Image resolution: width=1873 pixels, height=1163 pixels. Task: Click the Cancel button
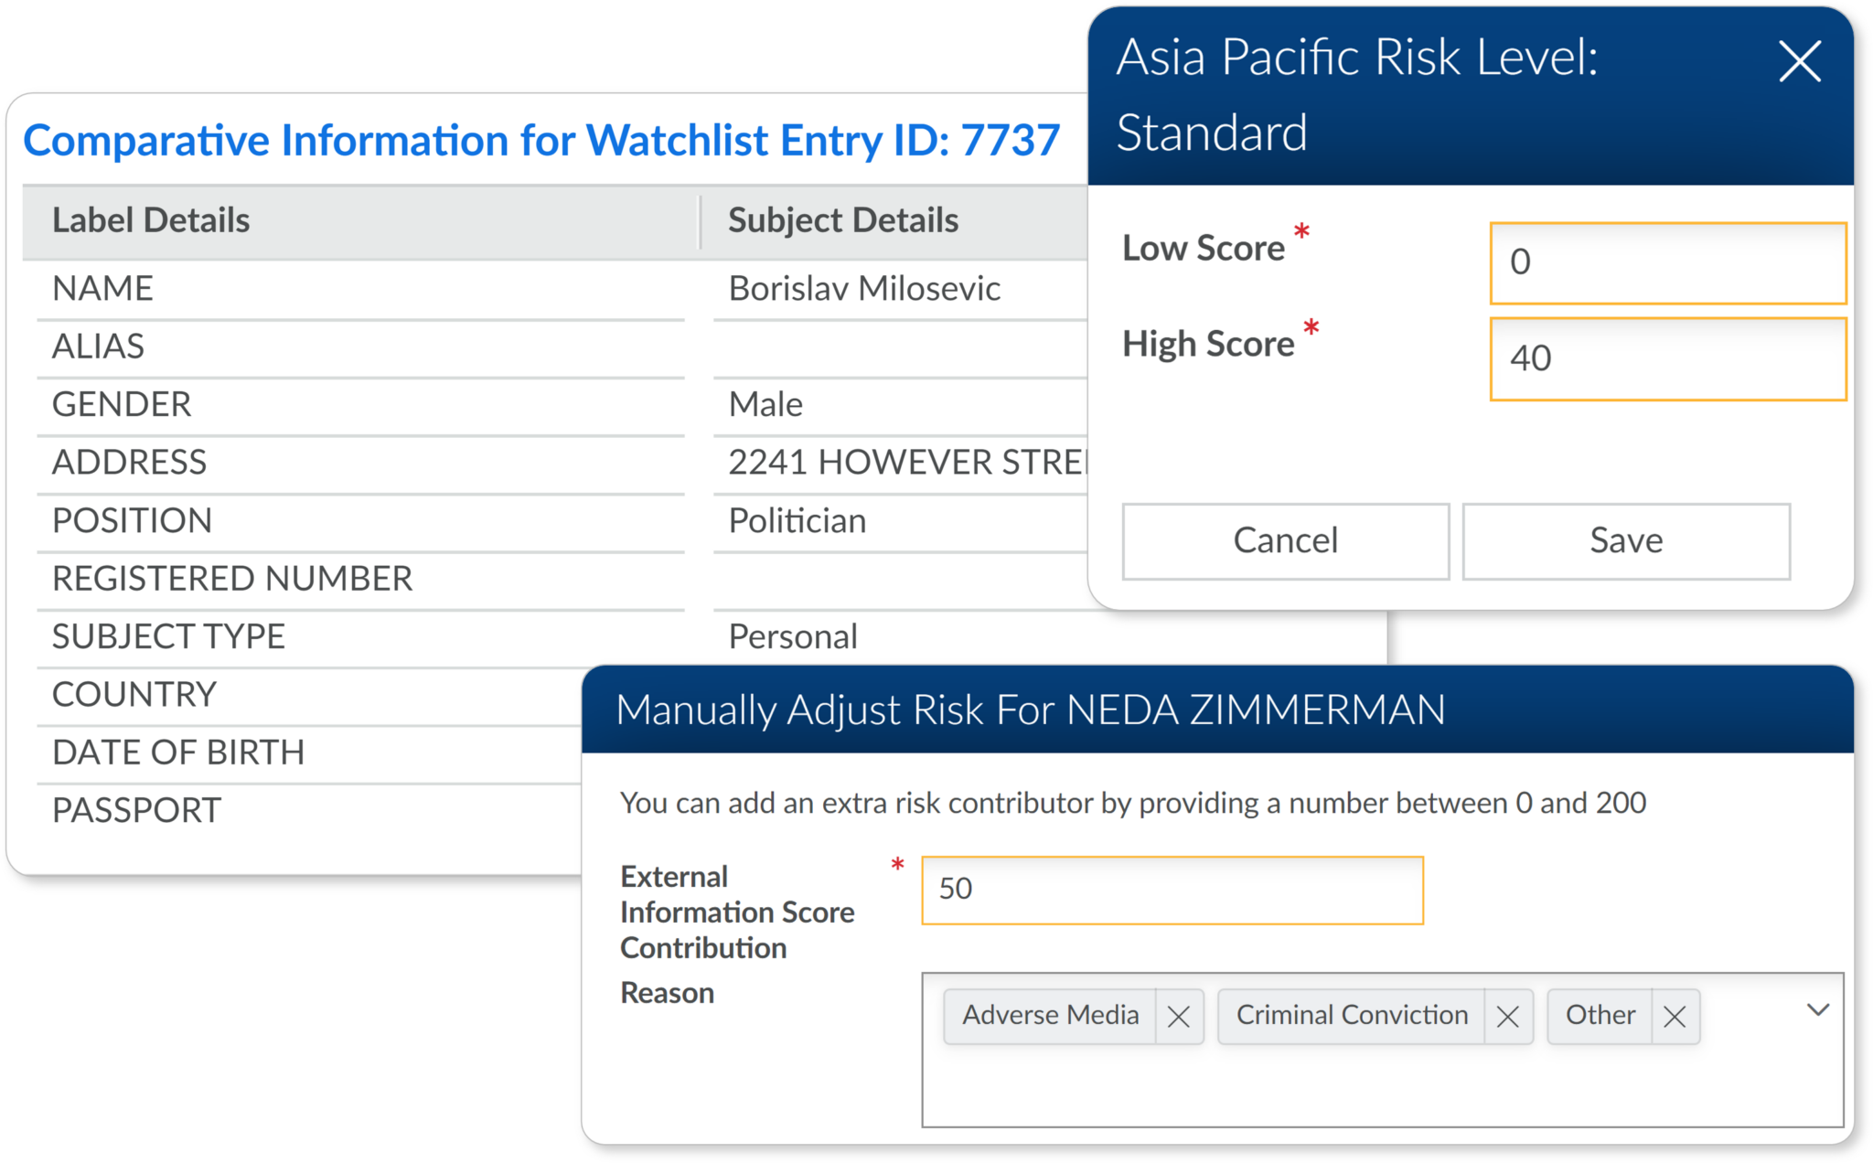(1285, 540)
